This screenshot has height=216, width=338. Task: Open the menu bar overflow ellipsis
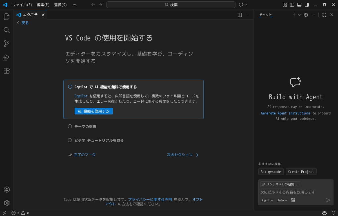[x=74, y=5]
